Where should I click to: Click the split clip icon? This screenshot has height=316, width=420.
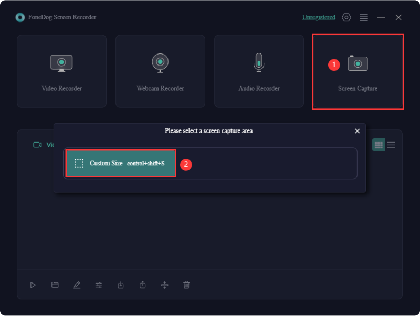pyautogui.click(x=164, y=285)
